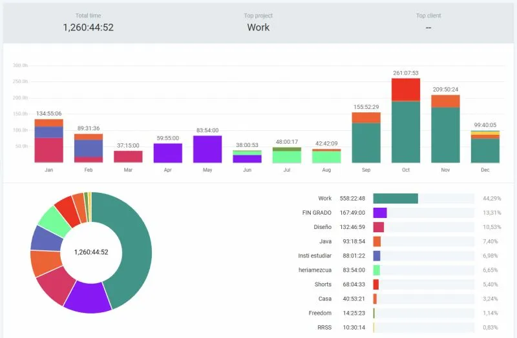Click the blue segment of the February bar
The image size is (517, 338).
(88, 148)
